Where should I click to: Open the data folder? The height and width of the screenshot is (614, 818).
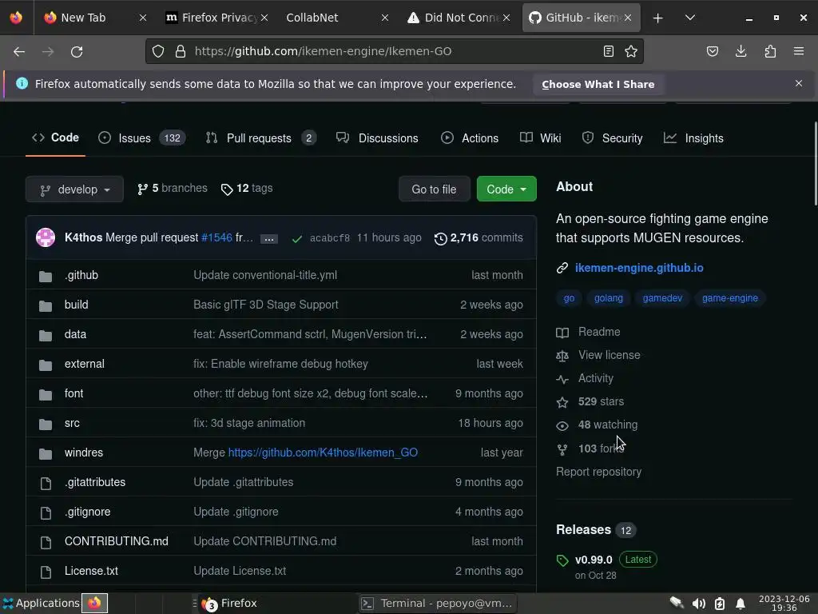click(x=75, y=334)
